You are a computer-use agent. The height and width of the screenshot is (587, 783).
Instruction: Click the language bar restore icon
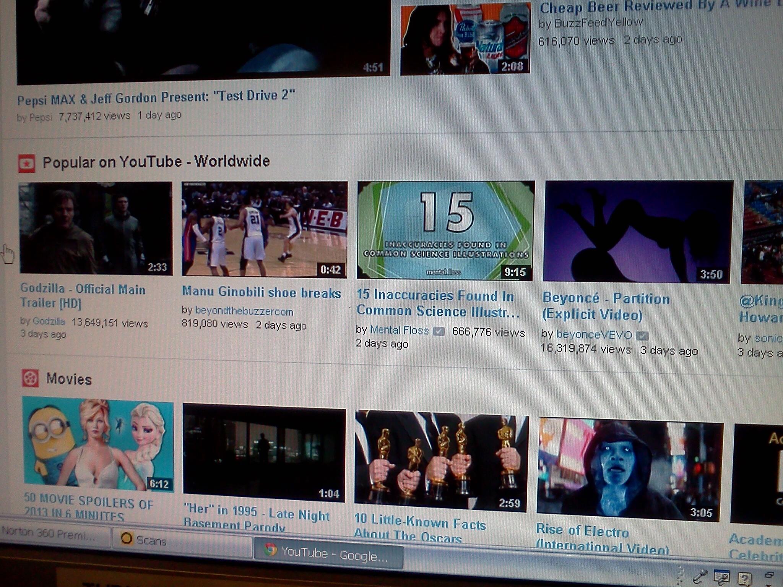(x=769, y=575)
